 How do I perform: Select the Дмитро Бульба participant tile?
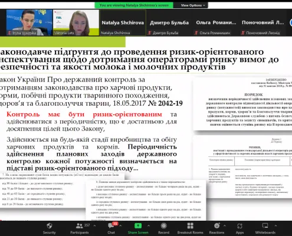click(169, 22)
